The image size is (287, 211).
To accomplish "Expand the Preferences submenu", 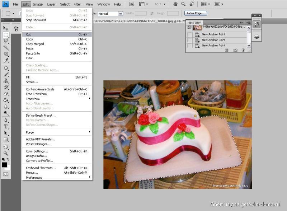I will click(57, 178).
